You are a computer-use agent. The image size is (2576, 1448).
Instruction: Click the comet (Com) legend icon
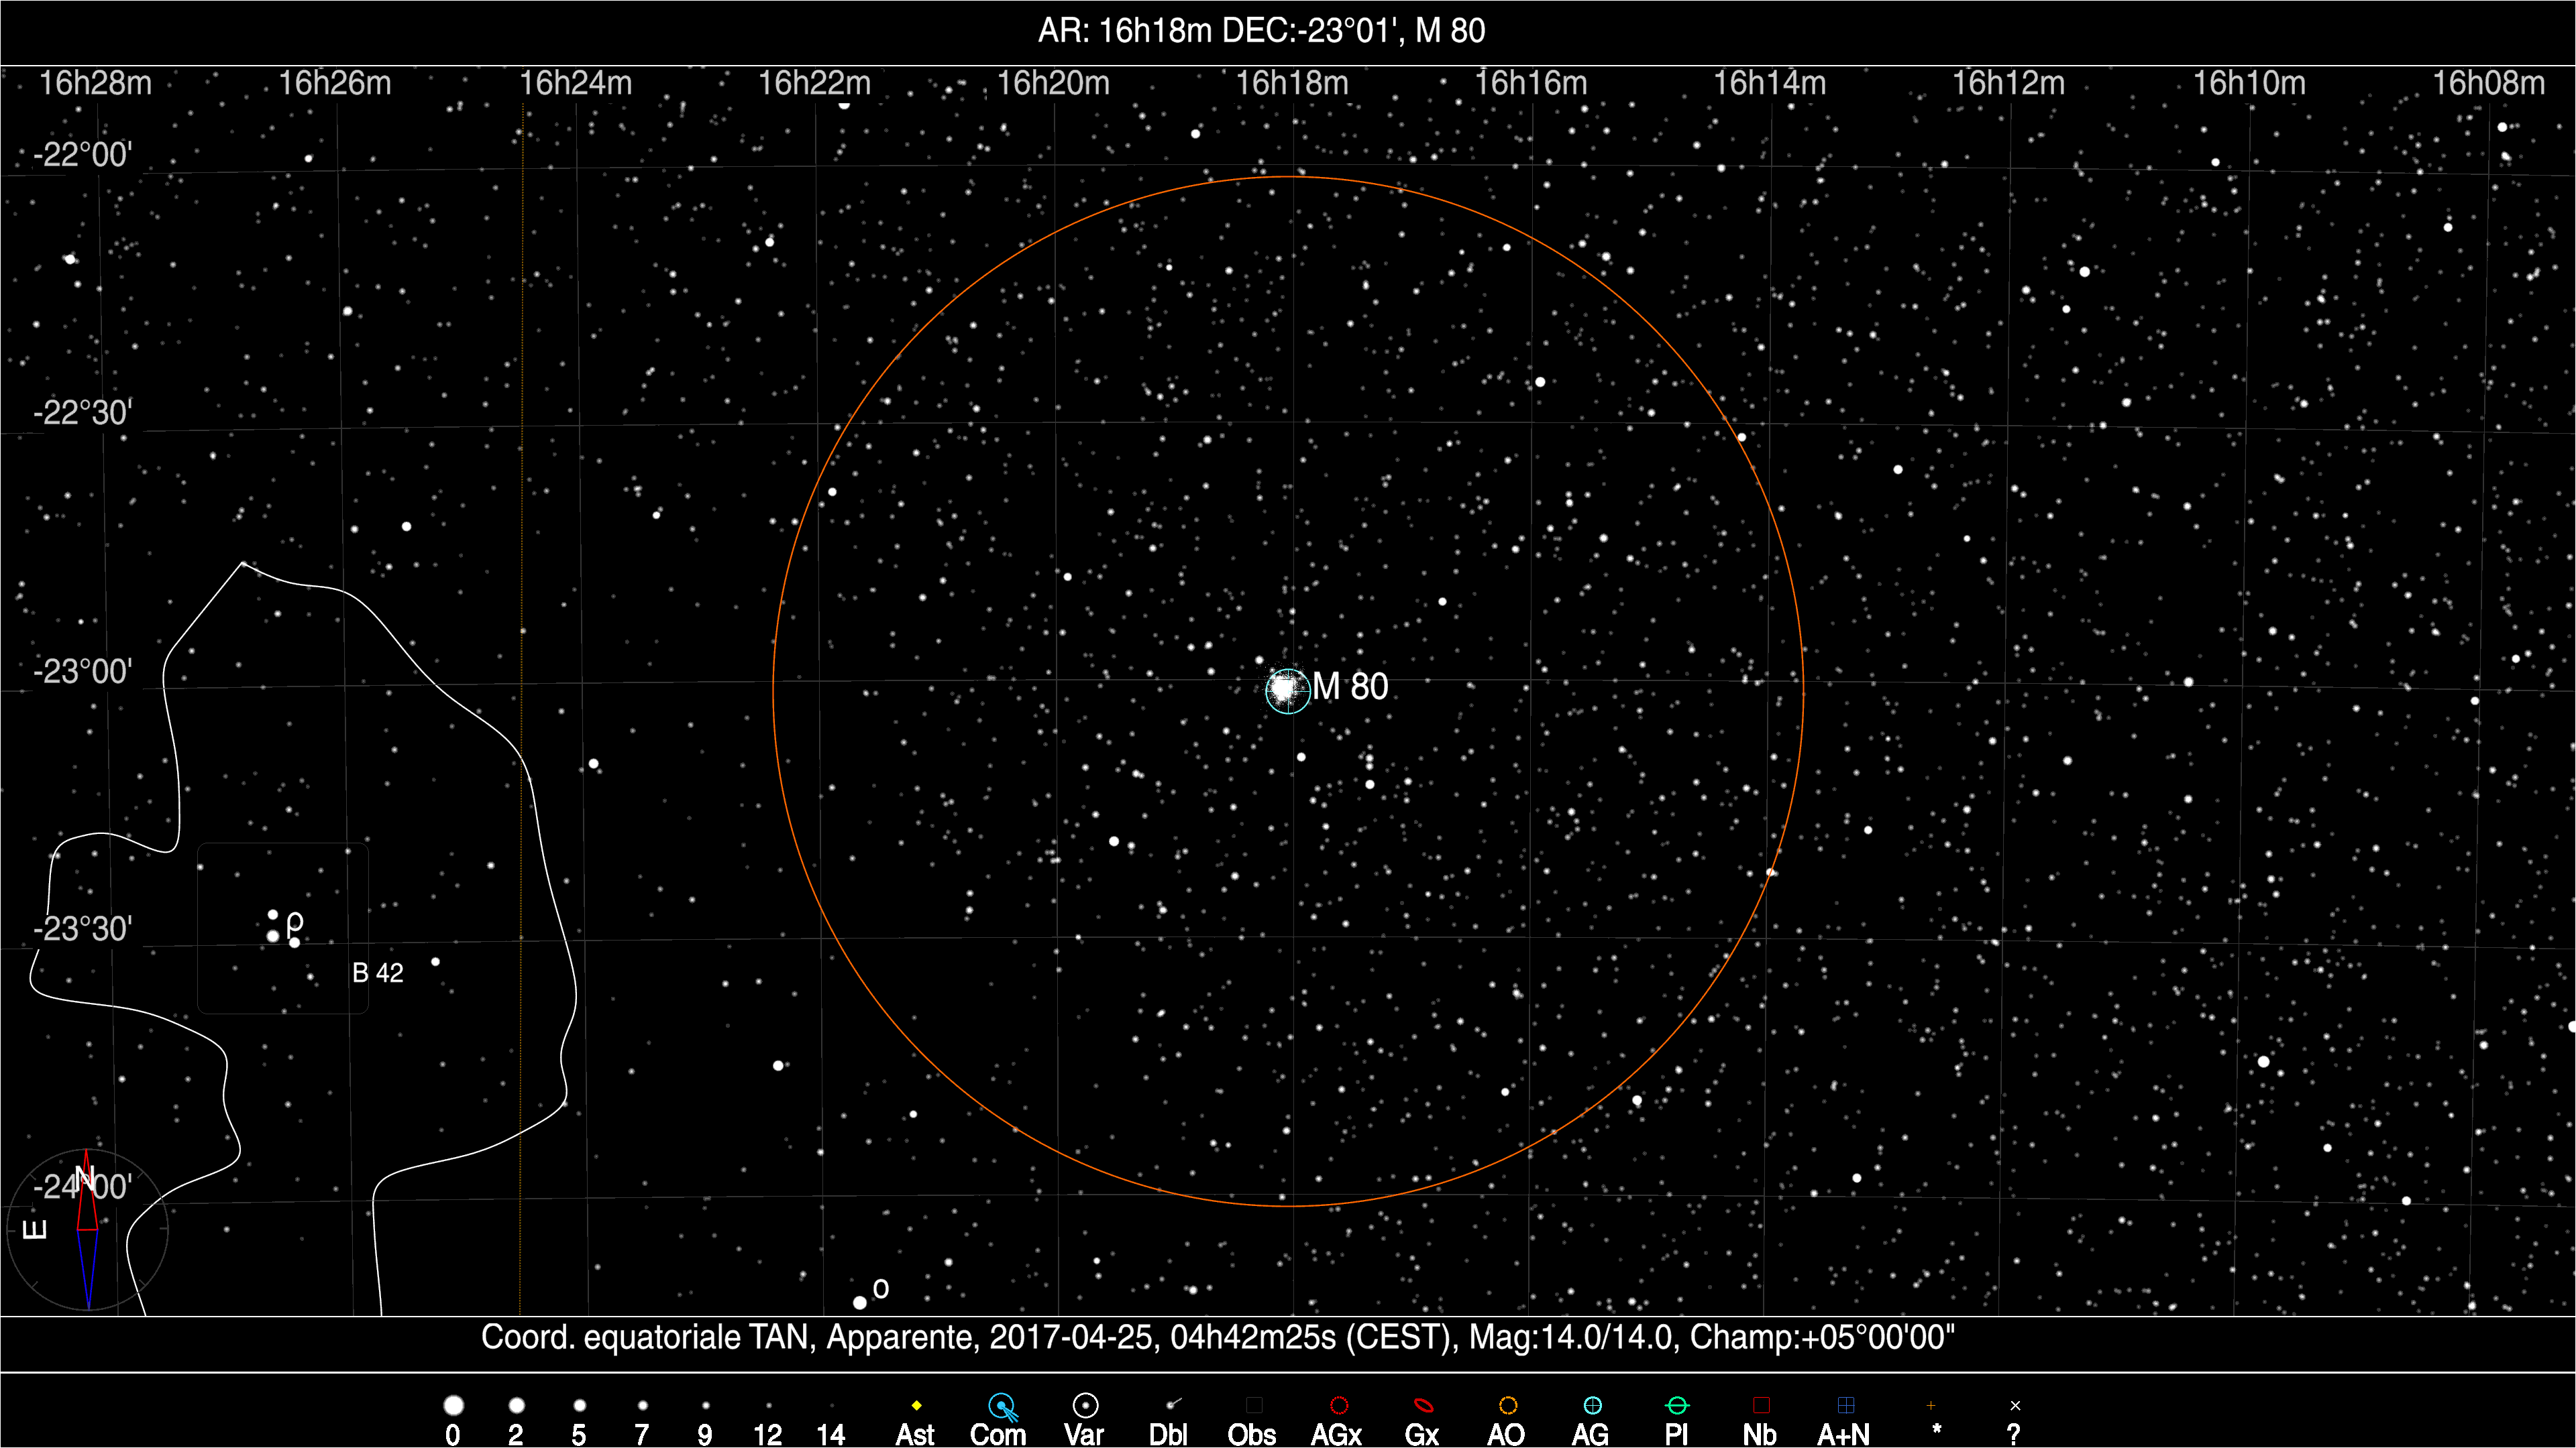[x=1002, y=1407]
